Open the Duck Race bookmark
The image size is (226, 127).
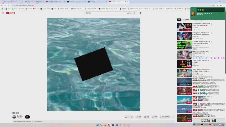pos(112,9)
